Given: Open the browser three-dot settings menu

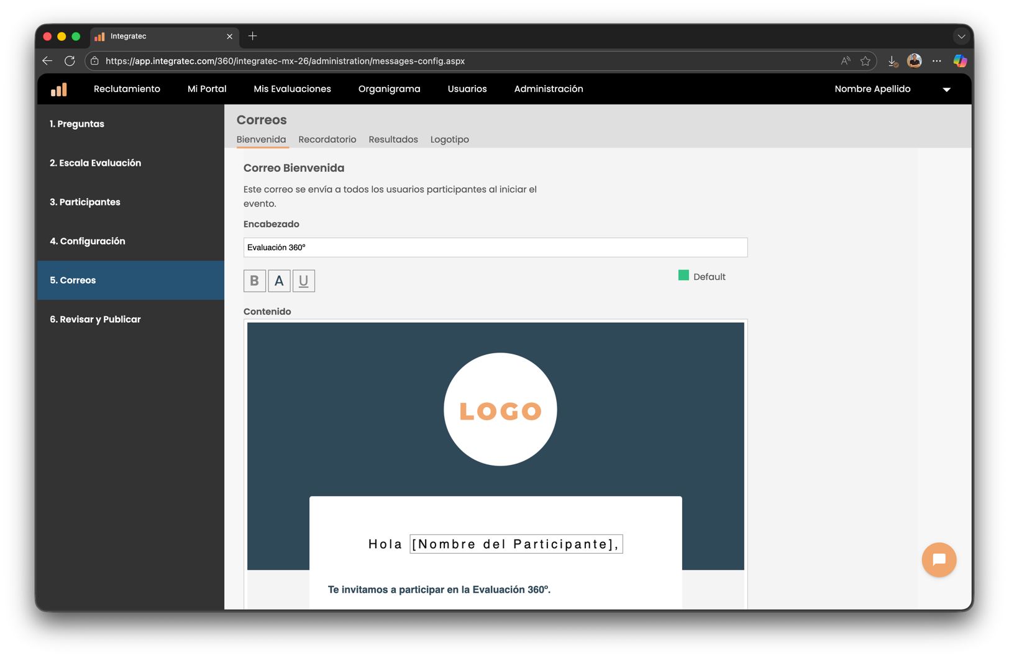Looking at the screenshot, I should pyautogui.click(x=936, y=61).
